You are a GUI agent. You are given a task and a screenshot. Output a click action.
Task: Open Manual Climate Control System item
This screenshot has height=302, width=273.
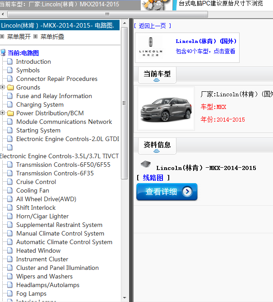pos(60,233)
